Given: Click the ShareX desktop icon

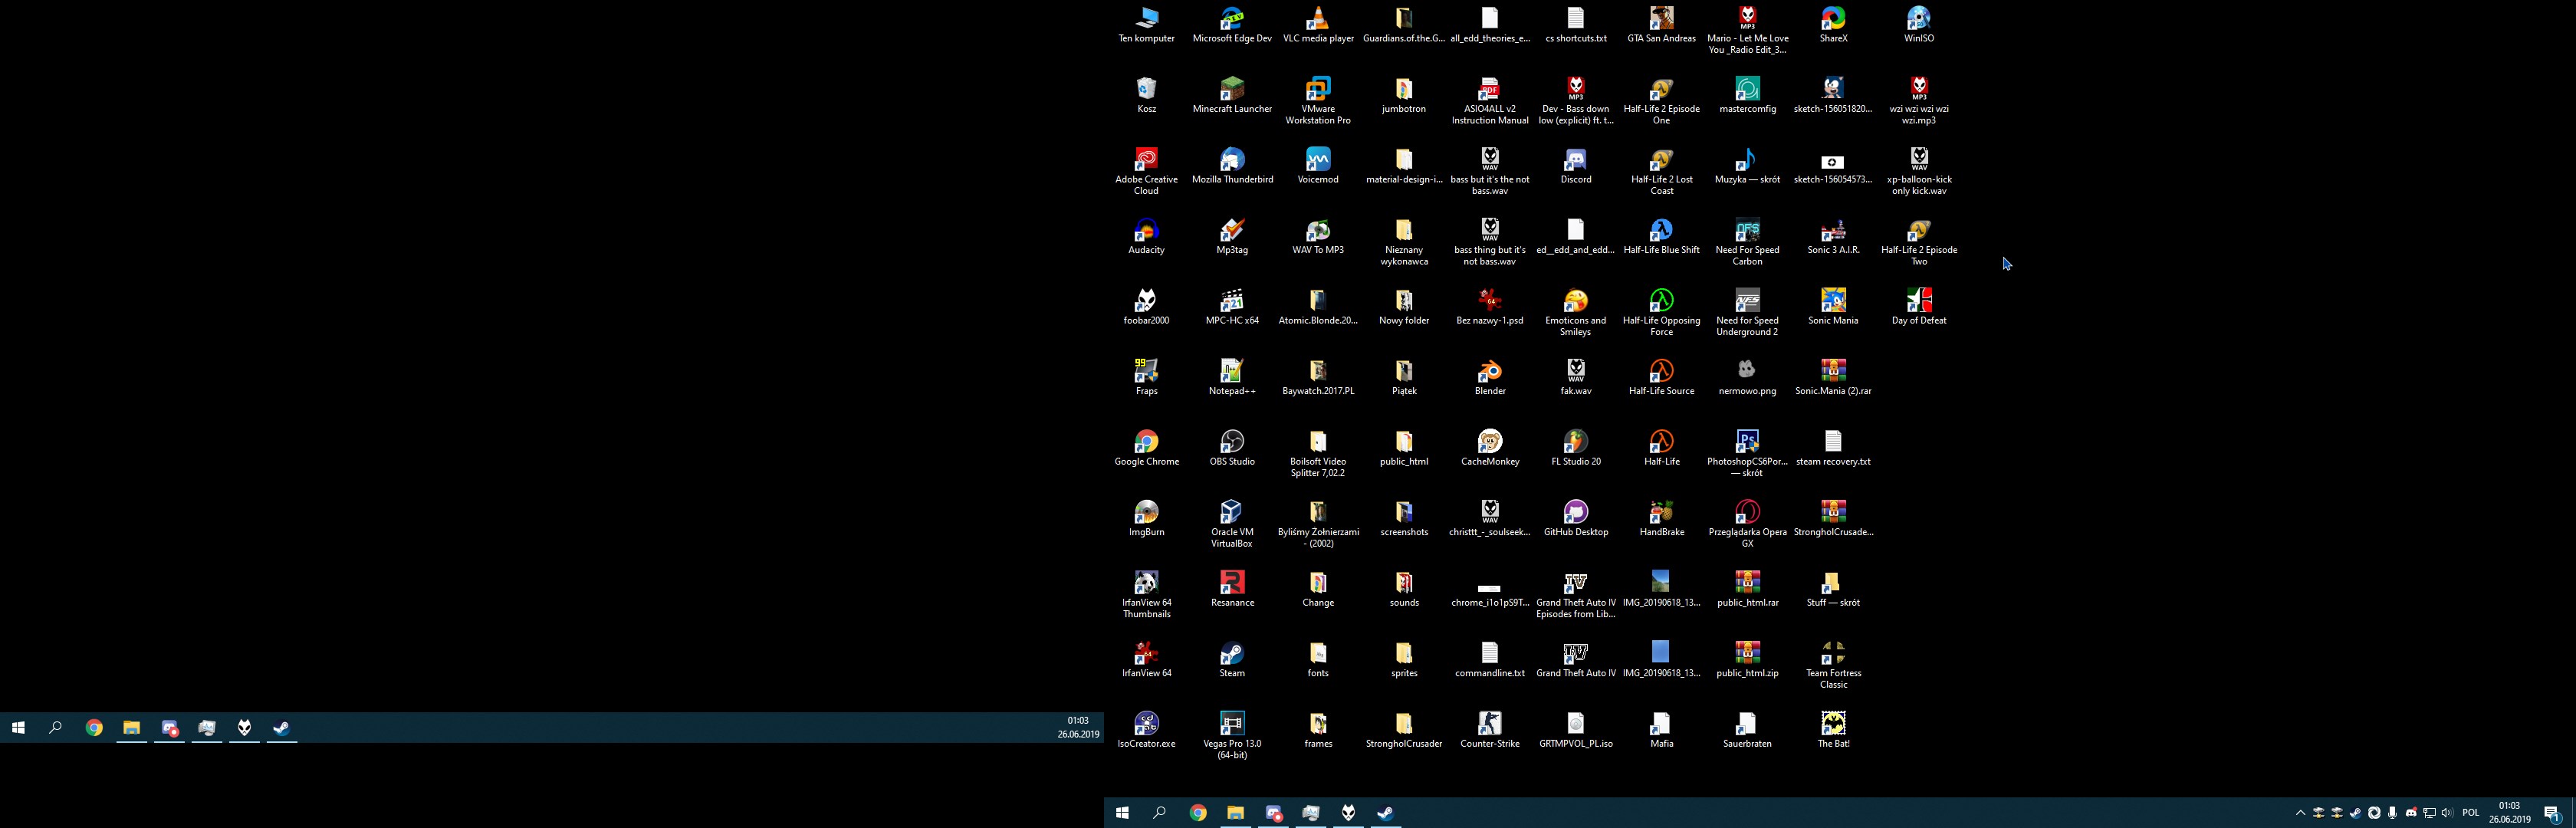Looking at the screenshot, I should click(1834, 25).
